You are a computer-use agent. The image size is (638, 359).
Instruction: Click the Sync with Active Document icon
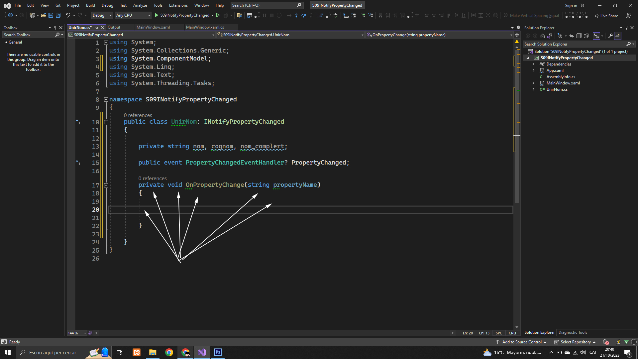(571, 36)
